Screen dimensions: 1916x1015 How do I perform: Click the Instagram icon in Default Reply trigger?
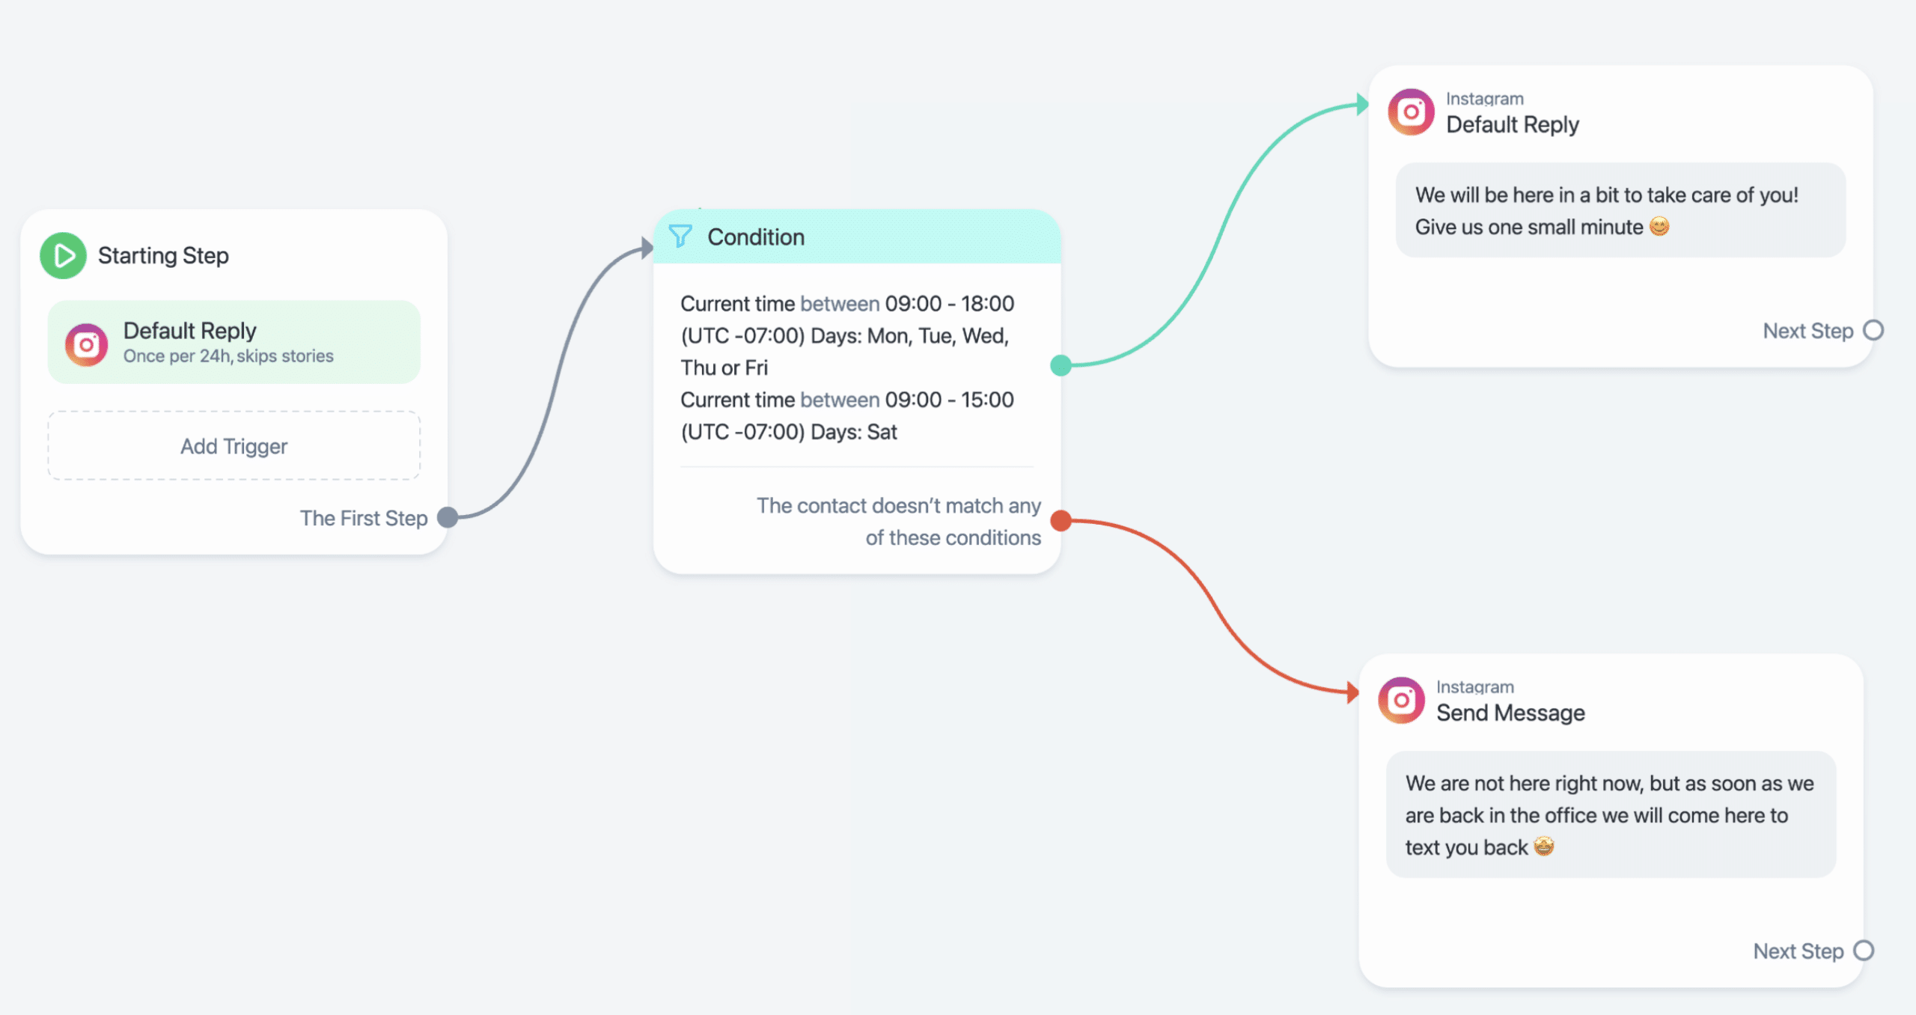pos(87,344)
